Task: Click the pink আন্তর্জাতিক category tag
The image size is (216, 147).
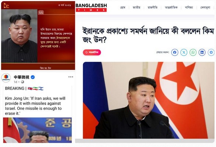Action: tap(92, 52)
